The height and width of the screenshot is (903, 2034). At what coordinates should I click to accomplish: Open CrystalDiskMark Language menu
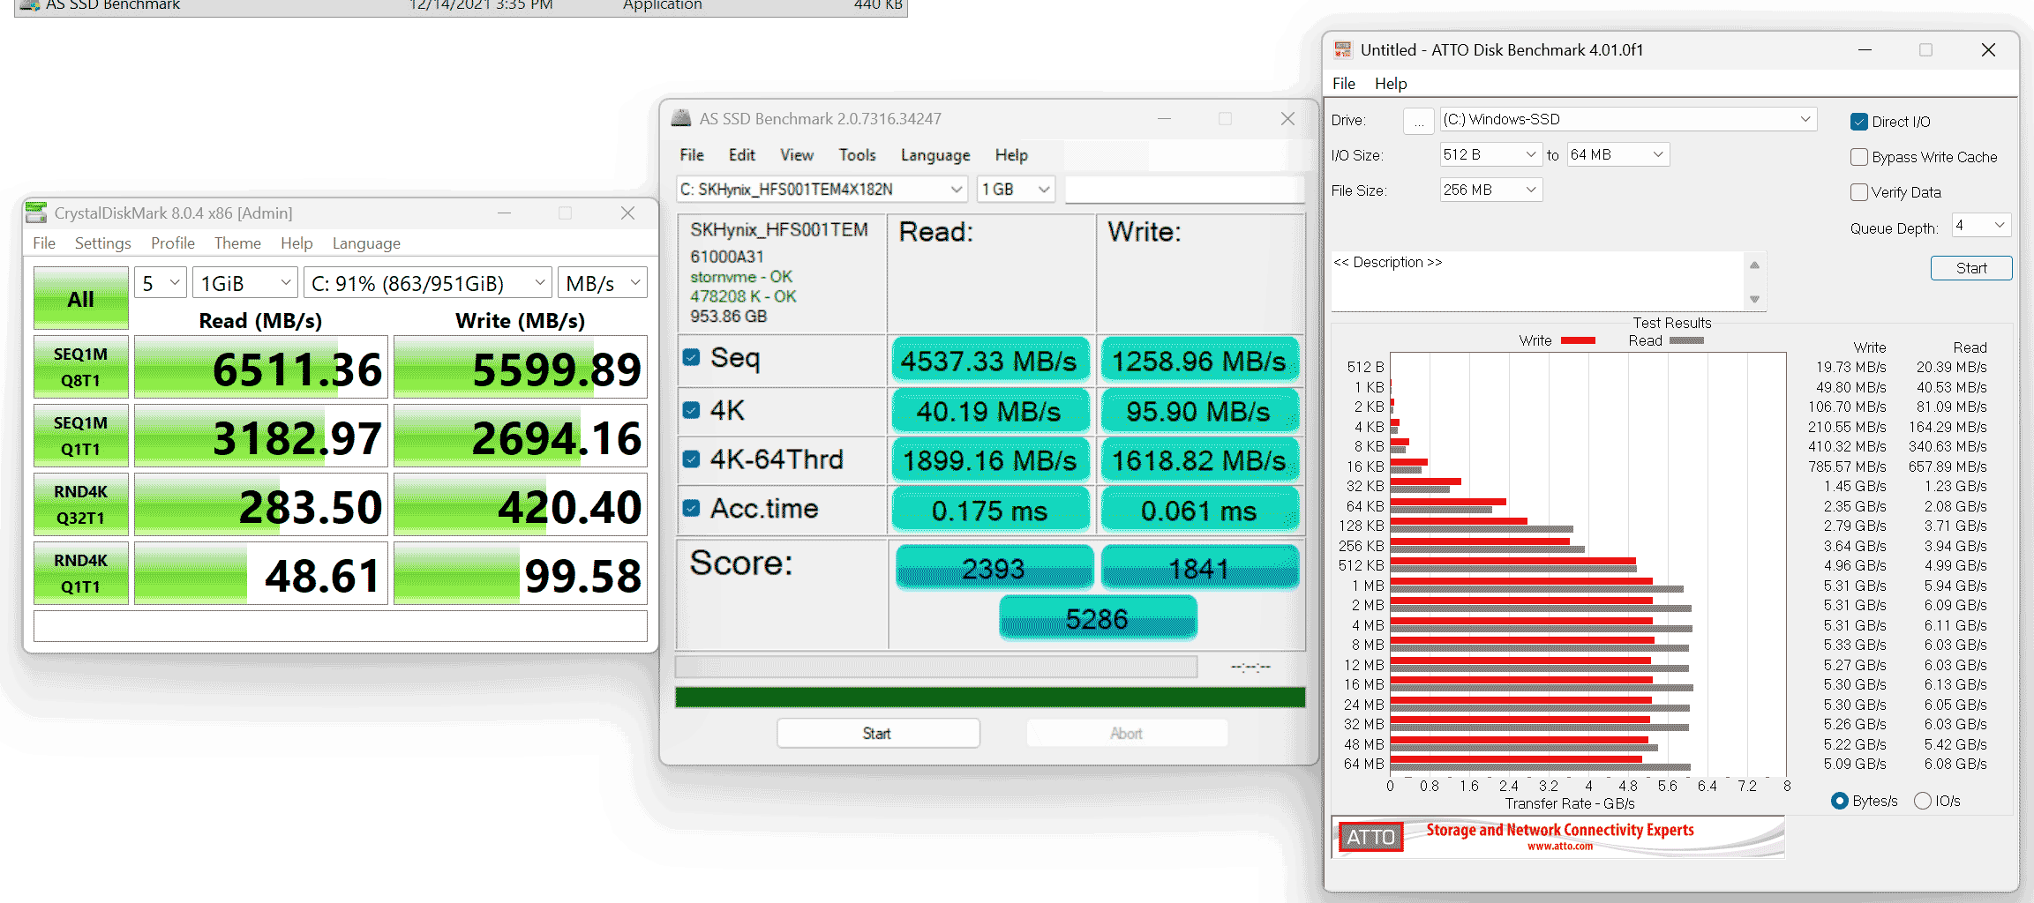(x=366, y=243)
